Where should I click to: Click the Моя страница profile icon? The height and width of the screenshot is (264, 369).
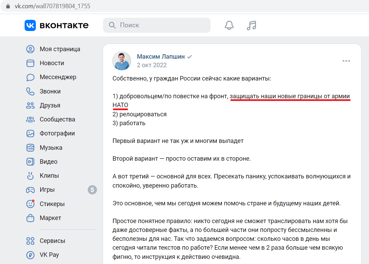pyautogui.click(x=30, y=49)
